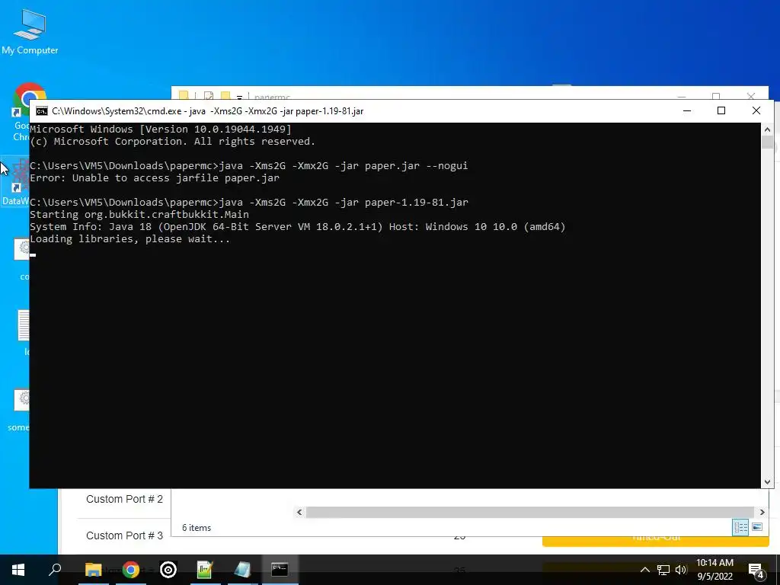This screenshot has width=780, height=585.
Task: Click the "6 items" status text in Explorer
Action: 197,528
